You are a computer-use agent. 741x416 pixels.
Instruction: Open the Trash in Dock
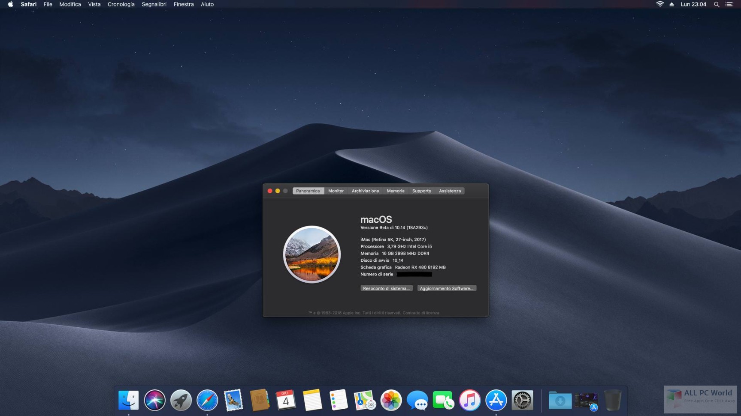click(x=613, y=401)
